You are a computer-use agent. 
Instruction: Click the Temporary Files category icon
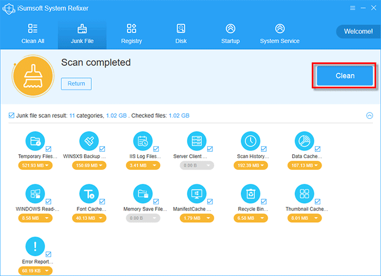click(35, 141)
